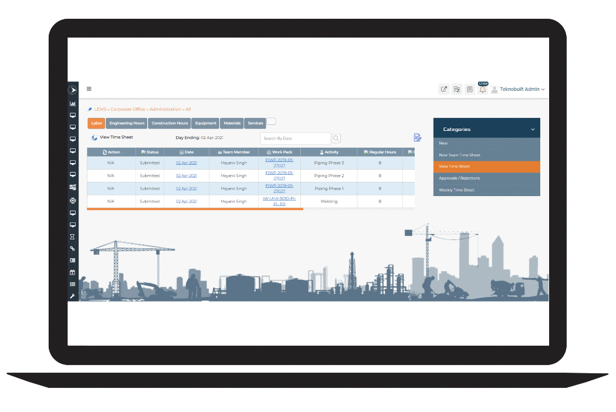Open the language translate icon
The width and height of the screenshot is (616, 412).
point(456,89)
